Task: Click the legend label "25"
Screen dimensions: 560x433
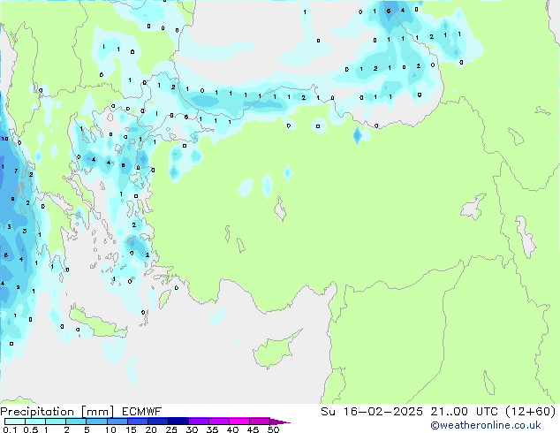Action: coord(171,429)
